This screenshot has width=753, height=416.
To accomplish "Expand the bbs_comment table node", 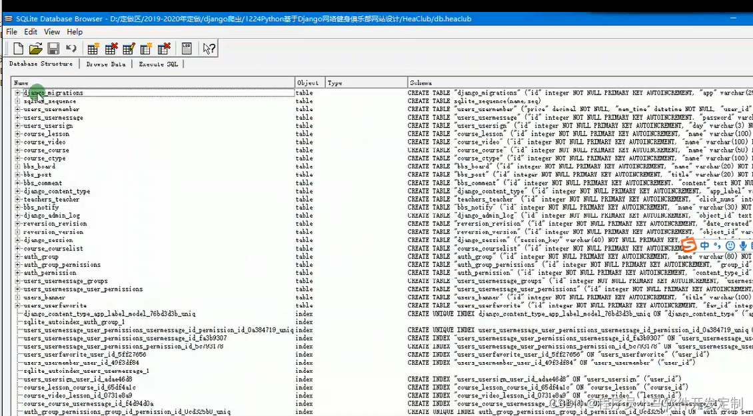I will (17, 182).
